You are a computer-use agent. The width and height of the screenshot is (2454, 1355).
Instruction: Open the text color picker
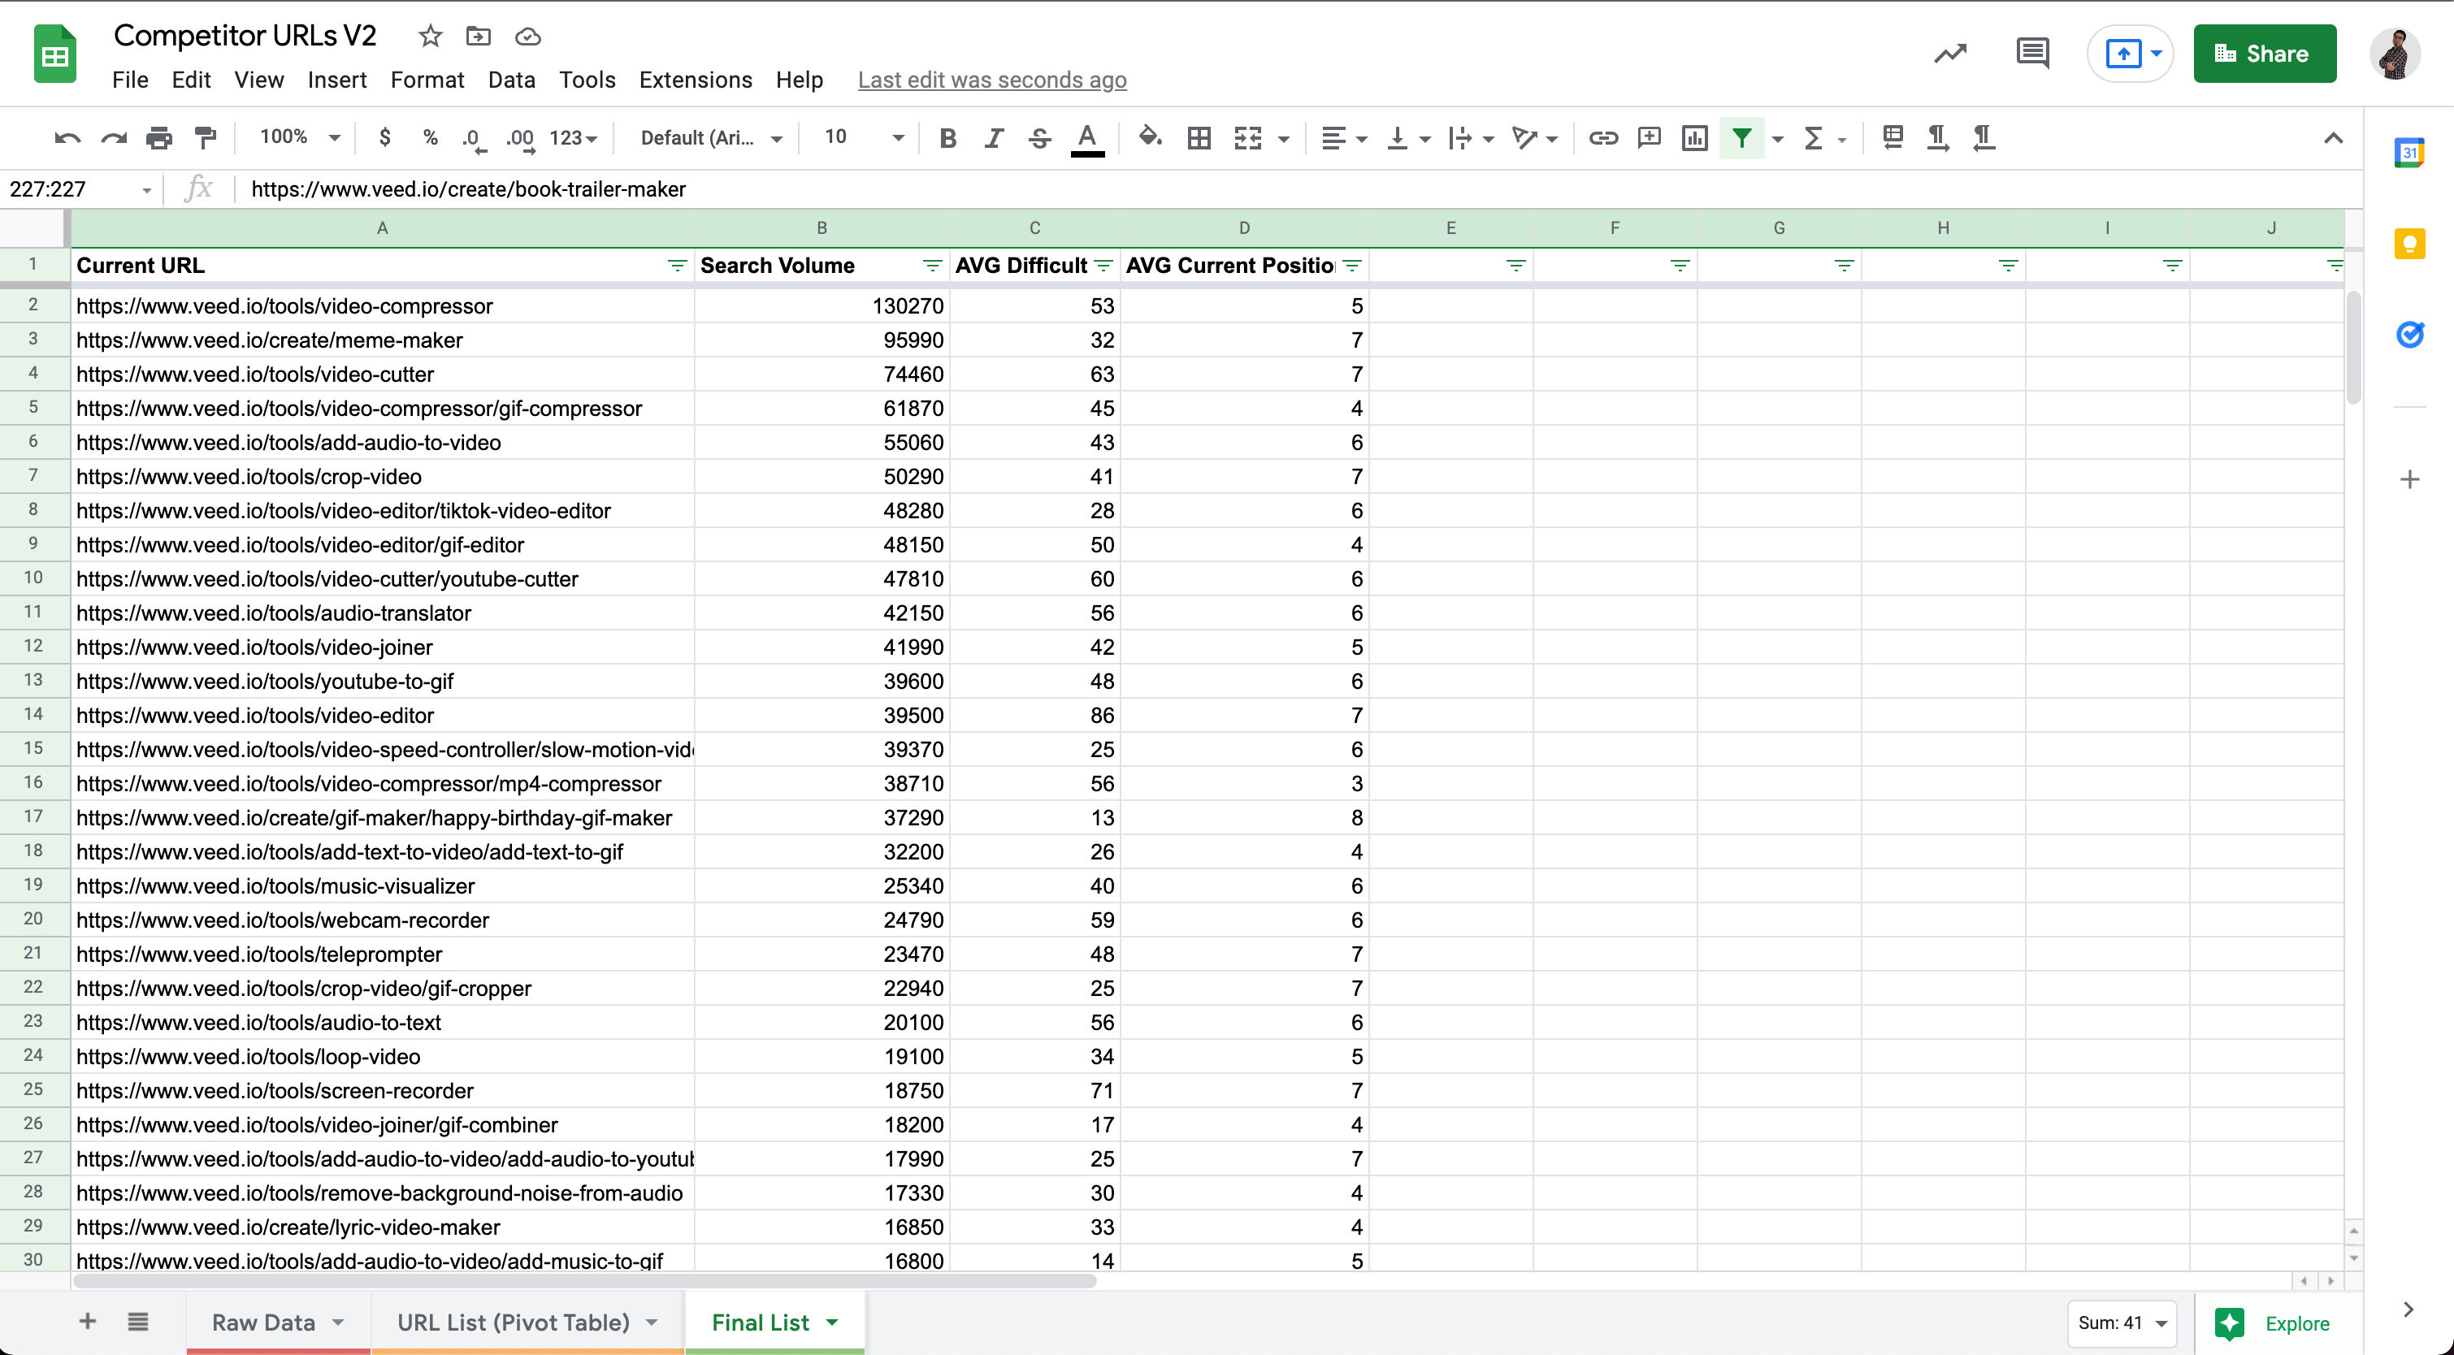click(x=1087, y=140)
